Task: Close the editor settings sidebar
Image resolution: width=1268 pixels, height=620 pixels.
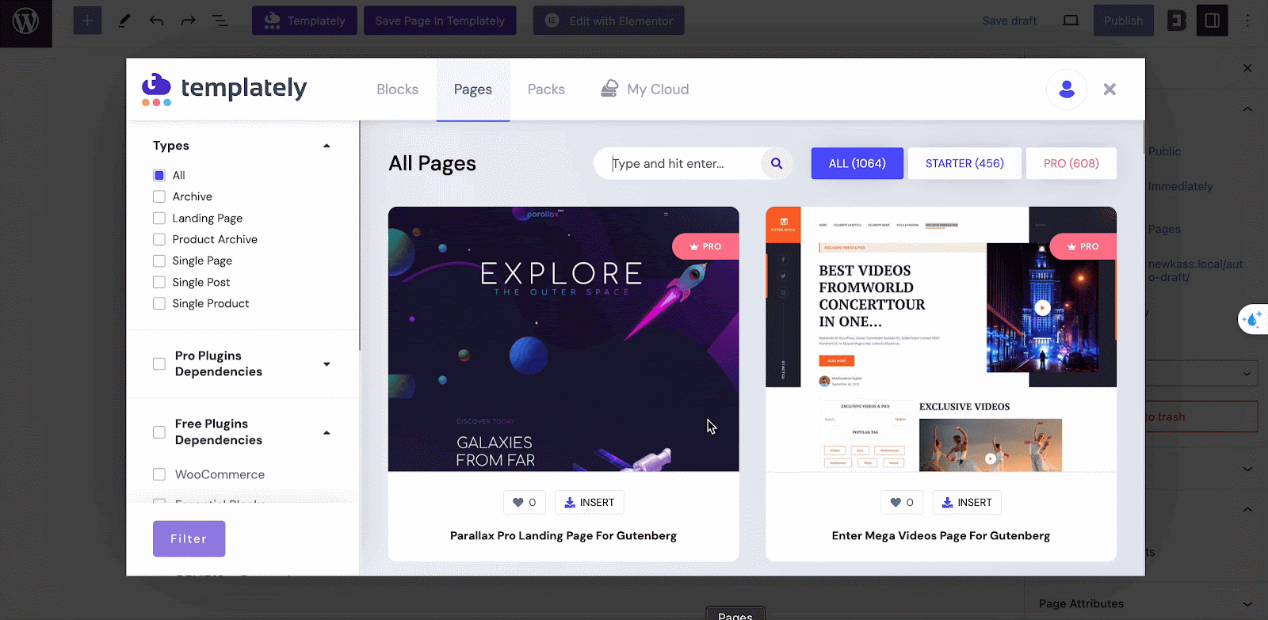Action: coord(1247,68)
